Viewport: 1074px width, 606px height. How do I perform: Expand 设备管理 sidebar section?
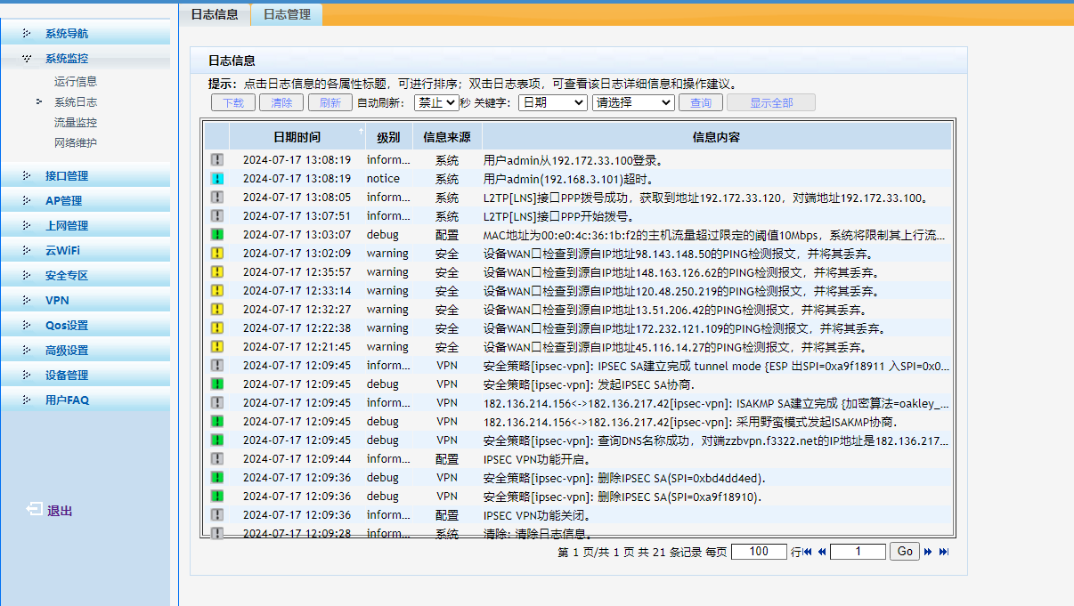click(85, 376)
